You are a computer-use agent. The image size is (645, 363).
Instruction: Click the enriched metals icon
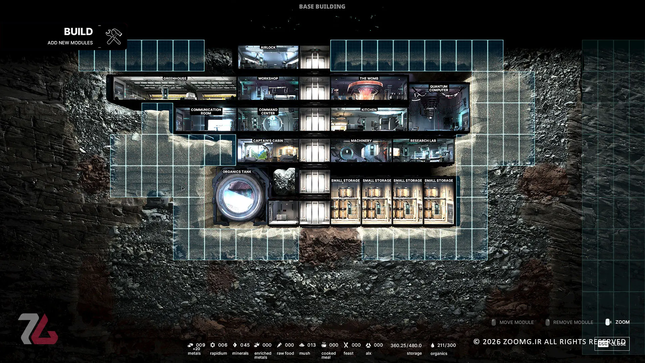coord(257,345)
